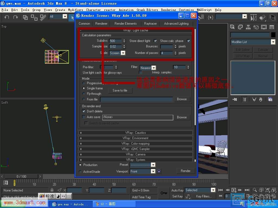The width and height of the screenshot is (278, 208).
Task: Toggle Store direct light checkbox
Action: 155,41
